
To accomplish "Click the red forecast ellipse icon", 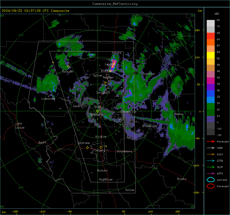I will tap(211, 186).
